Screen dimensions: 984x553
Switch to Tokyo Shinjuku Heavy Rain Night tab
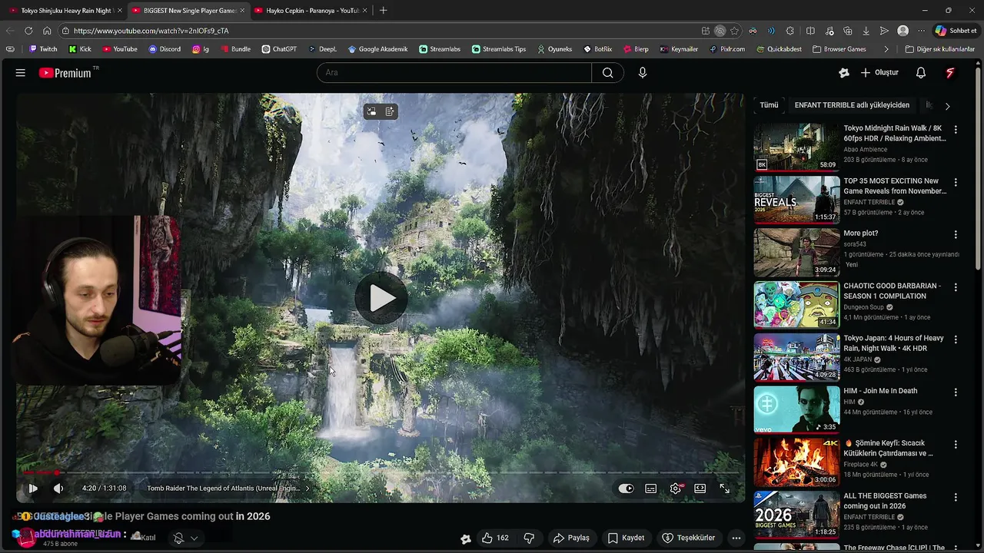tap(65, 11)
